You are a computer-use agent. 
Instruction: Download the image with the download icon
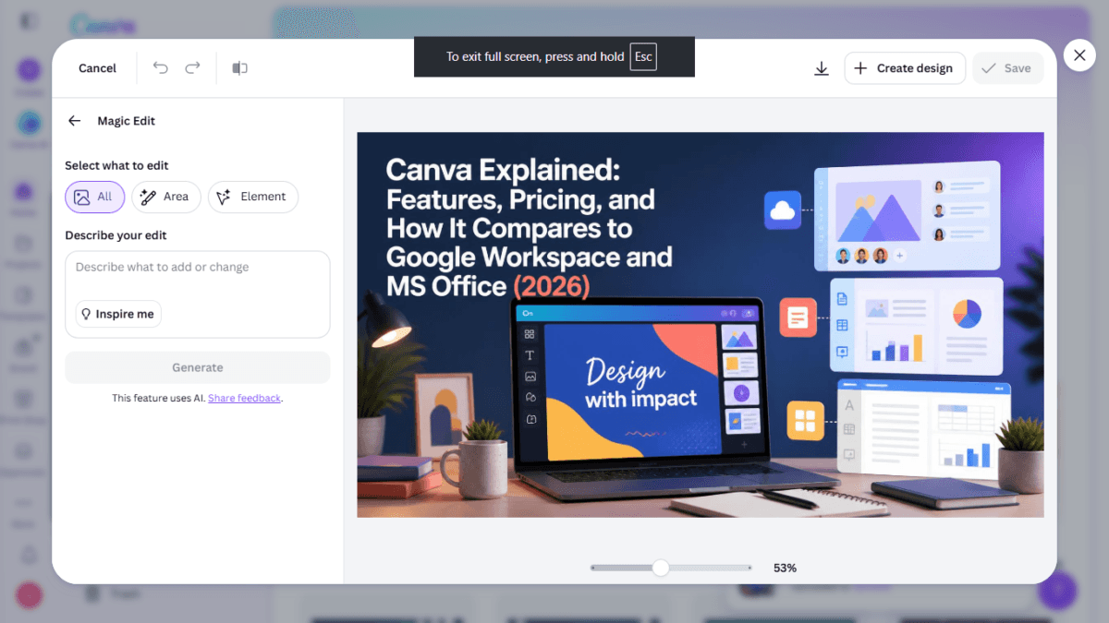(822, 68)
